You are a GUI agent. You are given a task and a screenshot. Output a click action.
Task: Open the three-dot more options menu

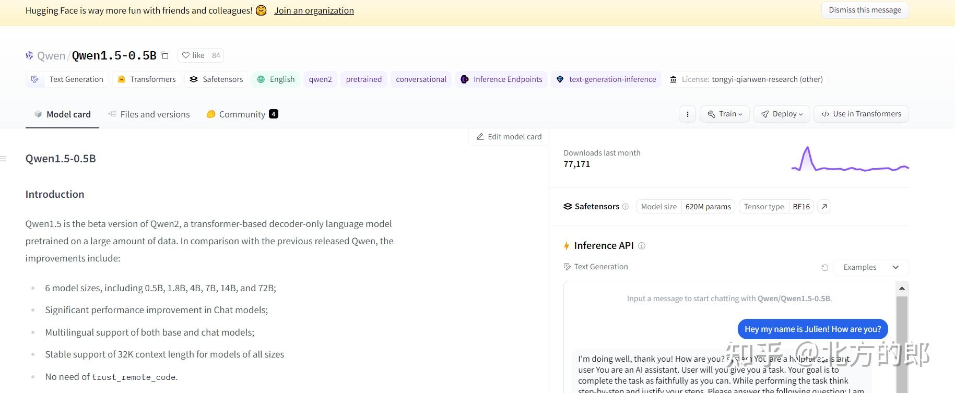[x=688, y=114]
